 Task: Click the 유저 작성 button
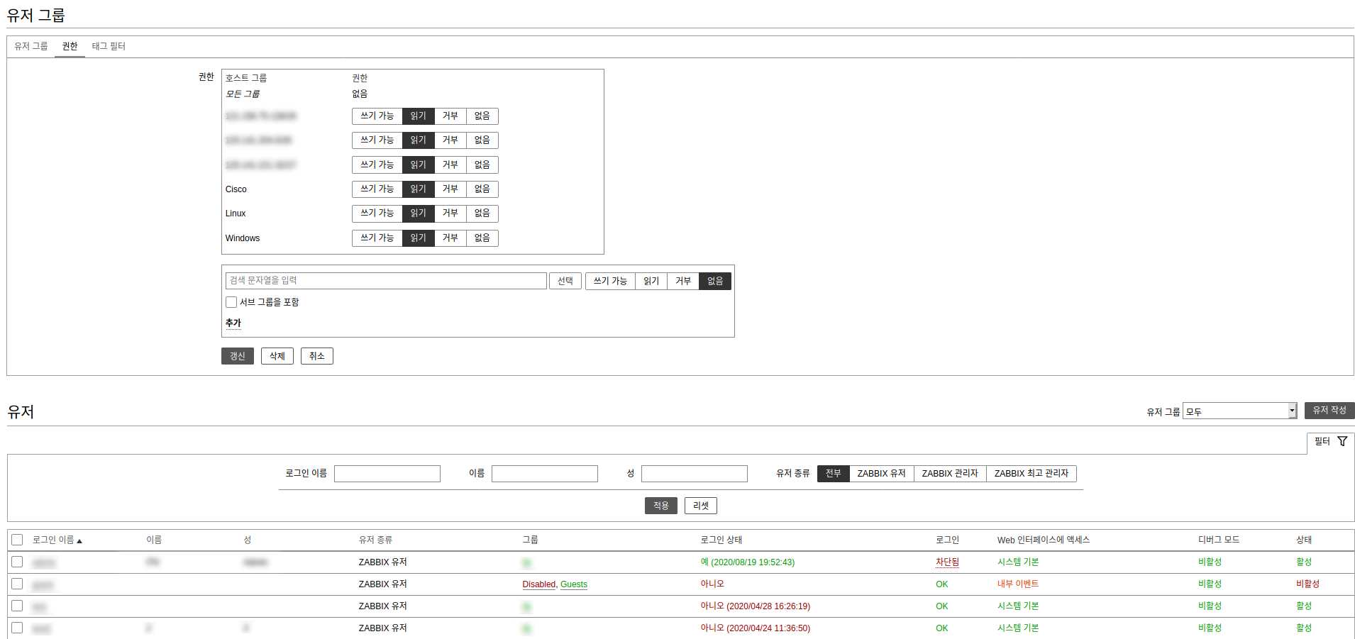coord(1329,411)
